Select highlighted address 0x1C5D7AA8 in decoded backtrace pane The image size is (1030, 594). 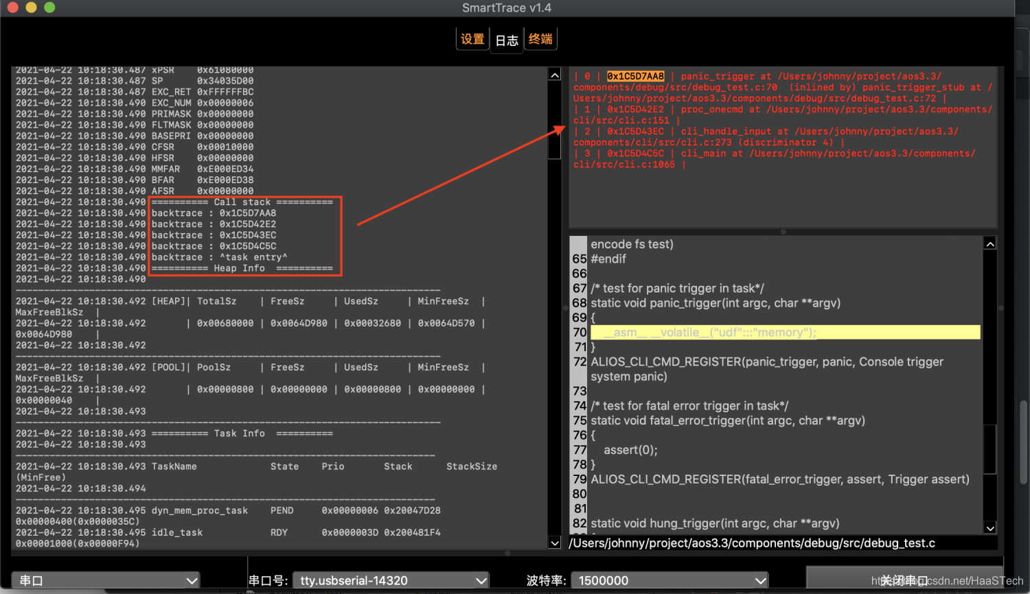click(636, 76)
